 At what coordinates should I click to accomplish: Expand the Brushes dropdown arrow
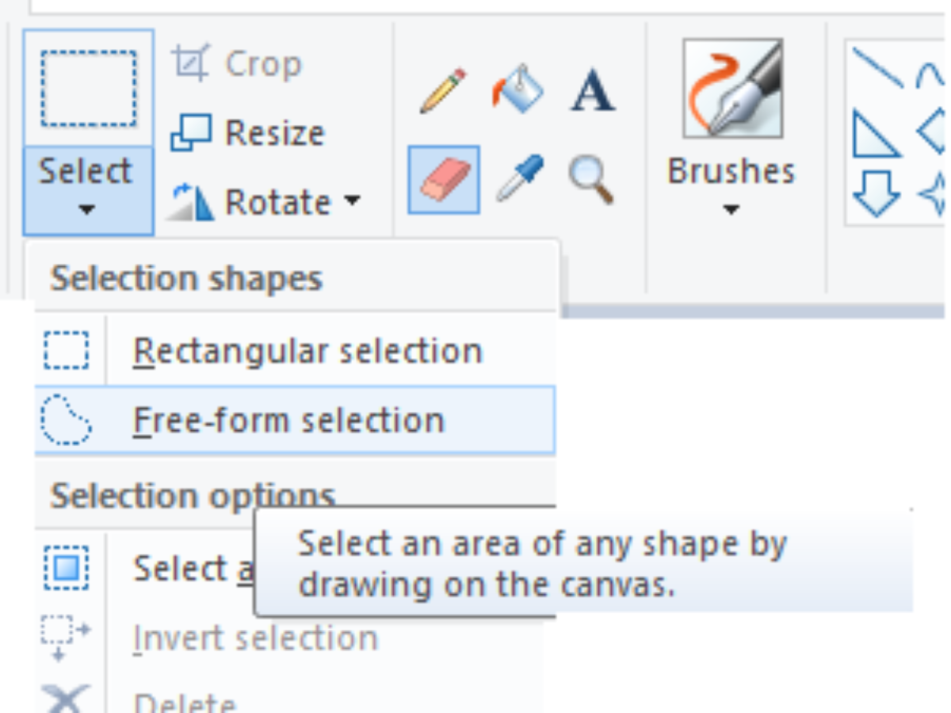pos(731,210)
